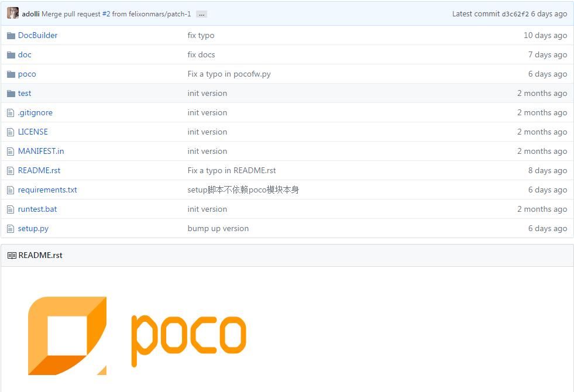This screenshot has width=574, height=392.
Task: Open 'init version' commit for MANIFEST.in
Action: tap(207, 151)
